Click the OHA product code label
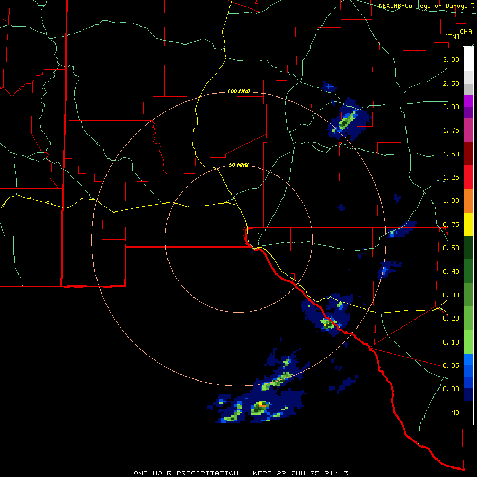Viewport: 477px width, 477px height. (466, 32)
